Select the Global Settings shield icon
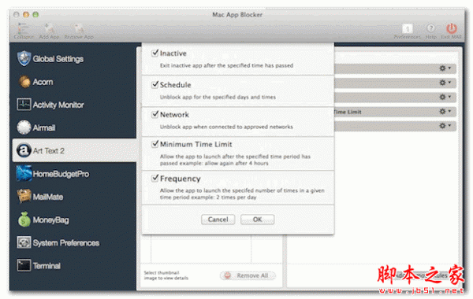This screenshot has height=299, width=473. coord(24,58)
